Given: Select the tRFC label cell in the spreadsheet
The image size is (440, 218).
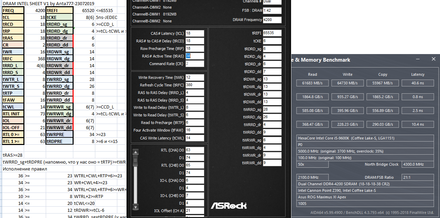Looking at the screenshot, I should pyautogui.click(x=13, y=59).
